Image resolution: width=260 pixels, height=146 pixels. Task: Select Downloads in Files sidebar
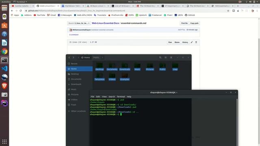pos(79,84)
